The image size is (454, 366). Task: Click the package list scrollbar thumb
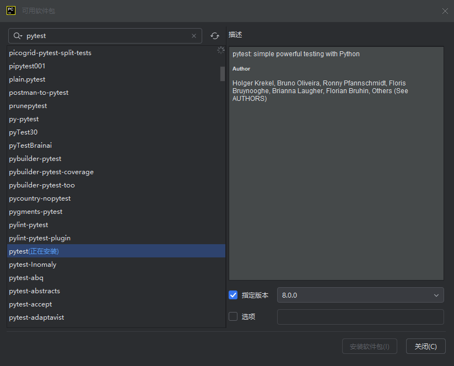tap(223, 74)
